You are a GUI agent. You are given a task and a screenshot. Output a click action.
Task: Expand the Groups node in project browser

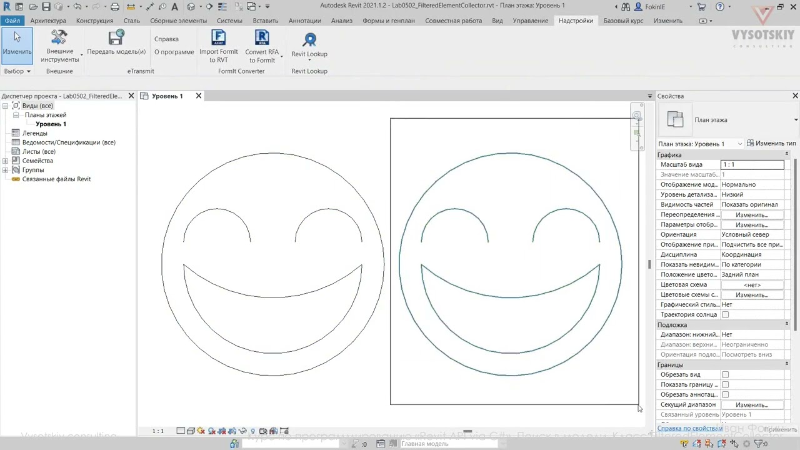(5, 170)
